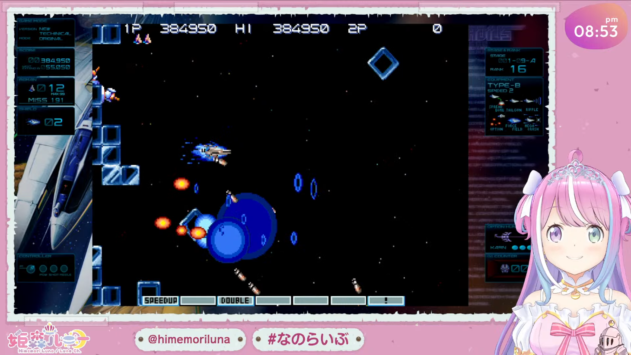The height and width of the screenshot is (355, 631).
Task: Click the Himemori Luna channel logo
Action: (x=48, y=339)
